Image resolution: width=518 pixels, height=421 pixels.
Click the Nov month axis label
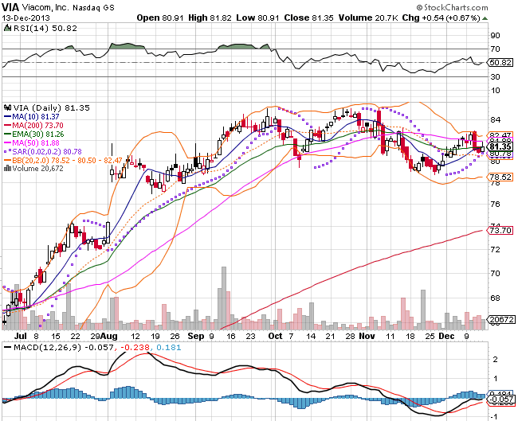367,336
